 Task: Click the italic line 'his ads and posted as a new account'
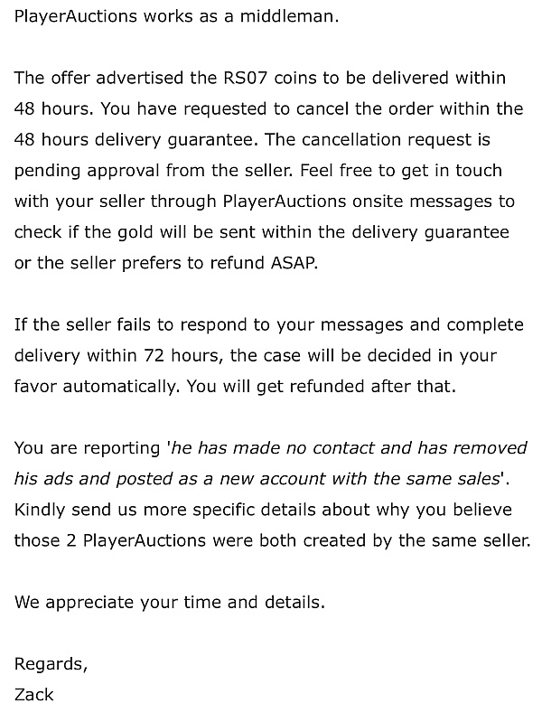(x=262, y=479)
